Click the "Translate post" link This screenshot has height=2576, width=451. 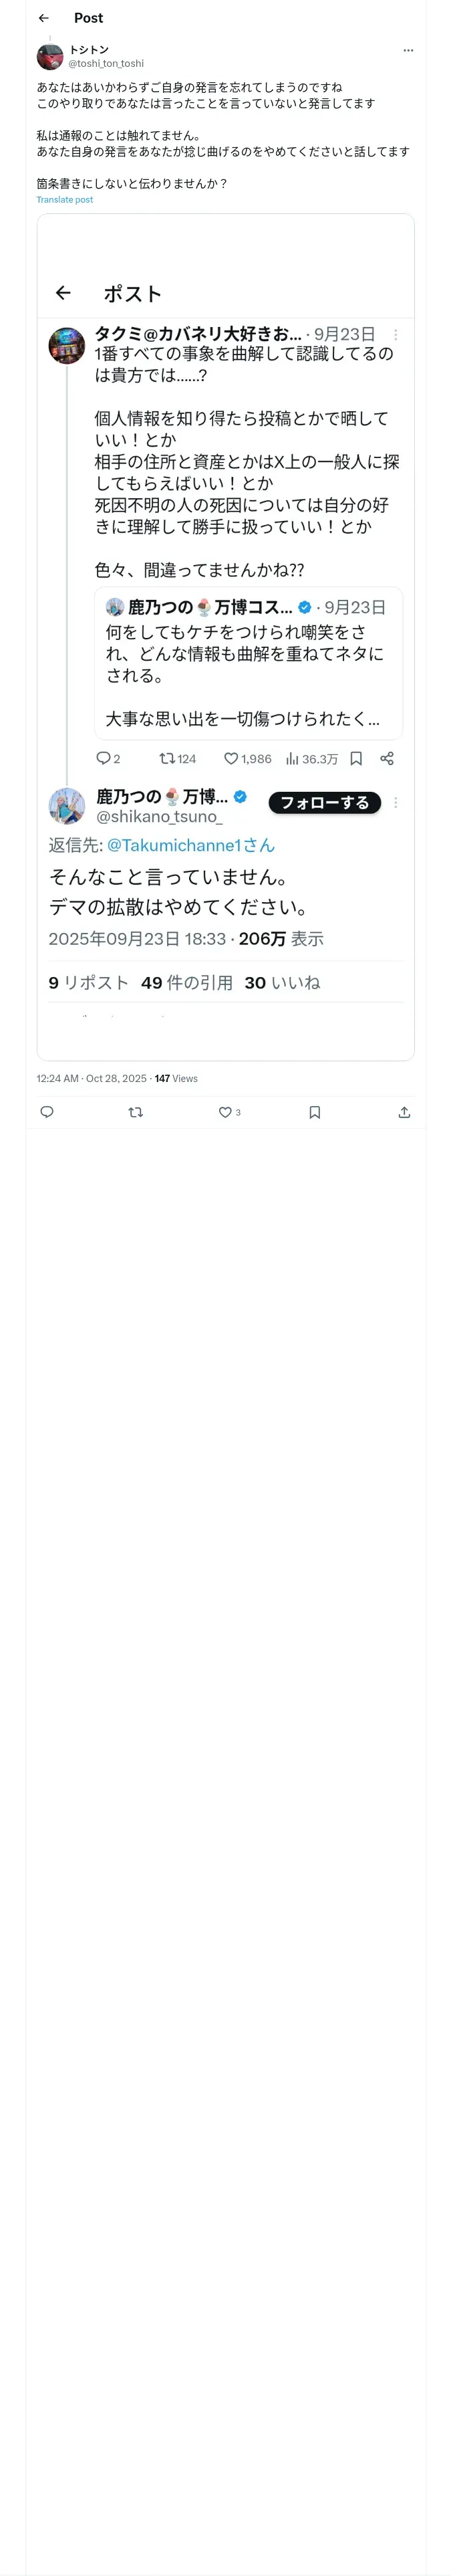(65, 200)
